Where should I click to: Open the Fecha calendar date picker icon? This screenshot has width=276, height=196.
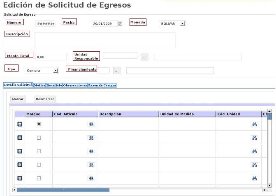[x=120, y=24]
